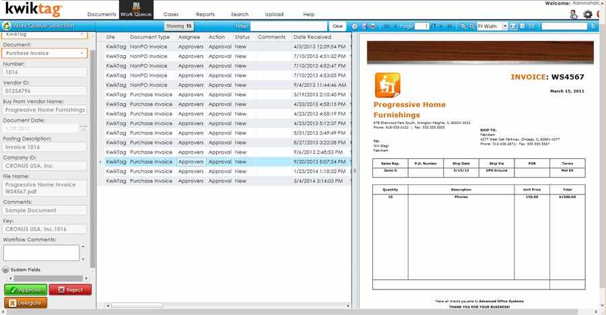Open the Documents menu

(102, 14)
